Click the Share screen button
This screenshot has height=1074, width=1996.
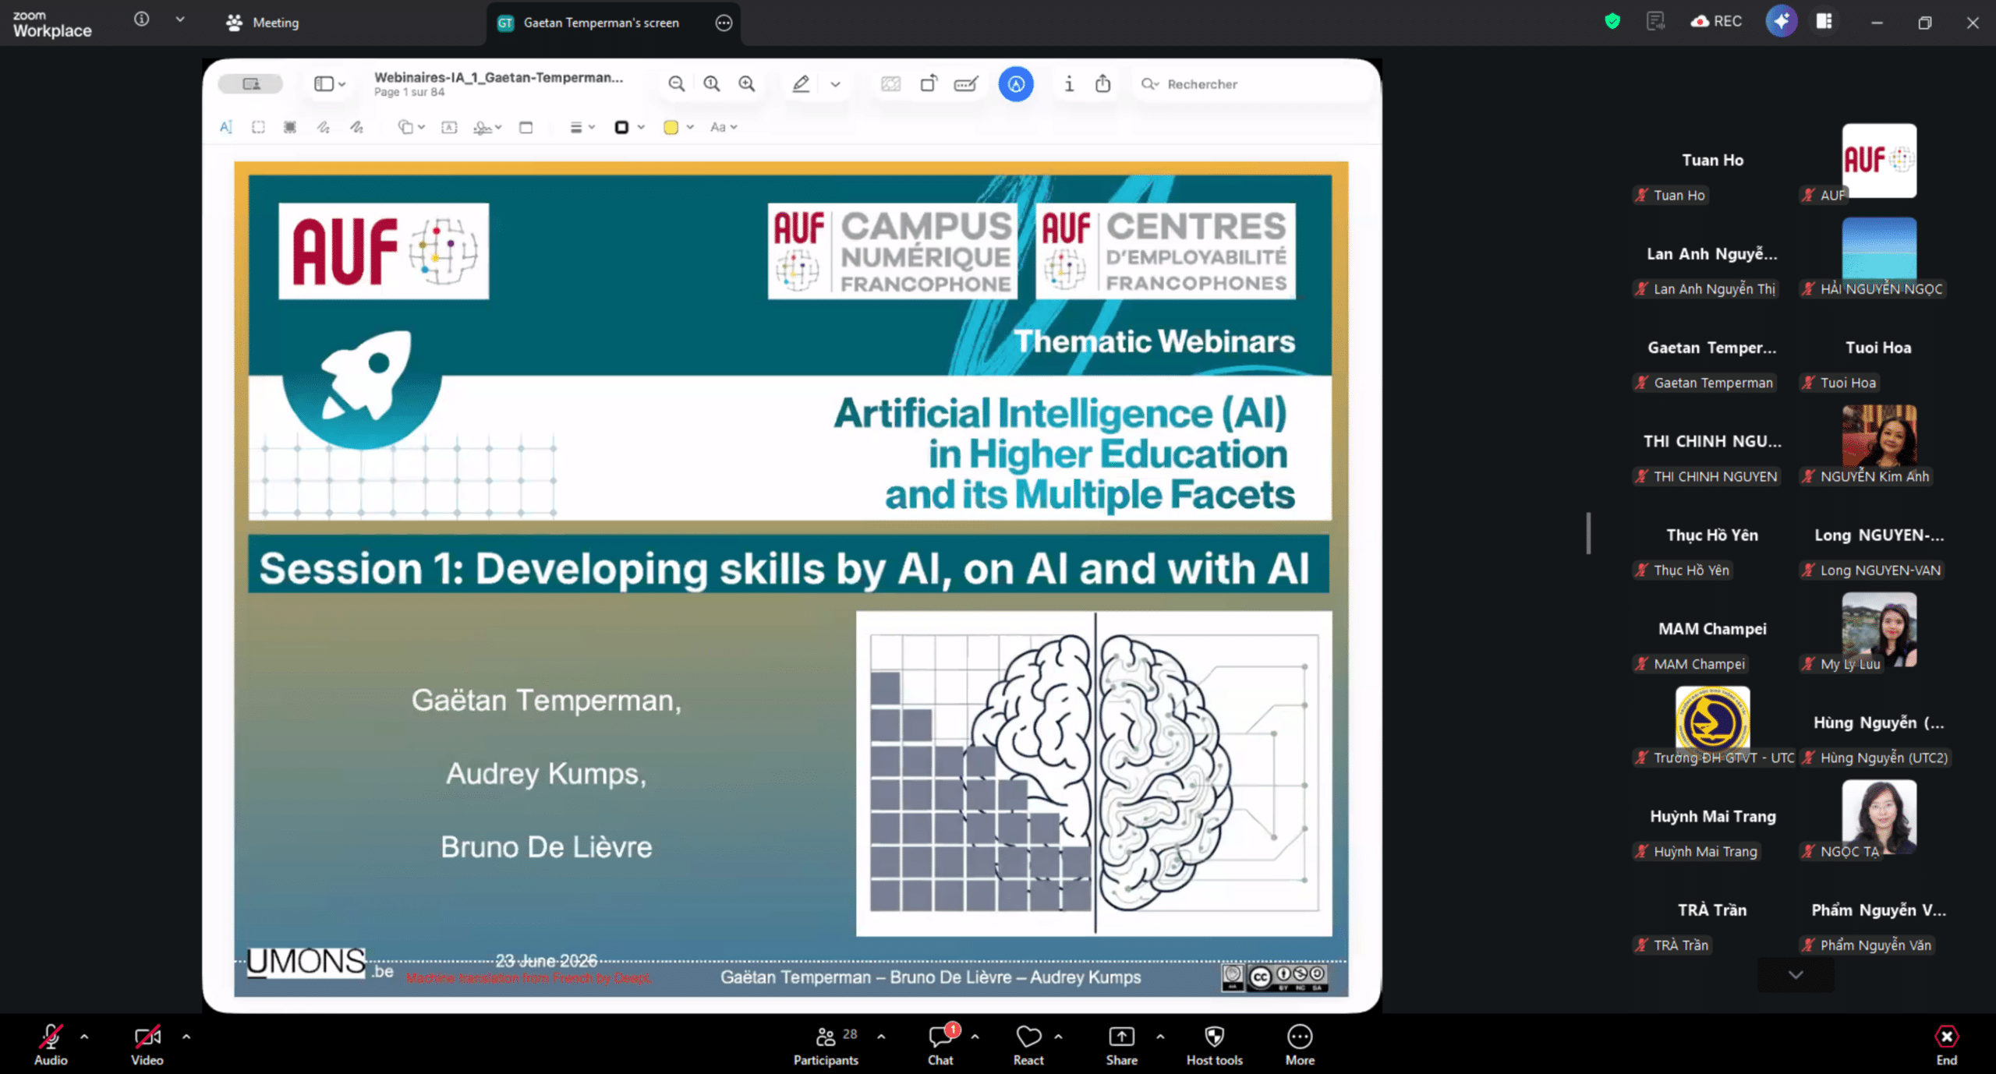[1121, 1044]
